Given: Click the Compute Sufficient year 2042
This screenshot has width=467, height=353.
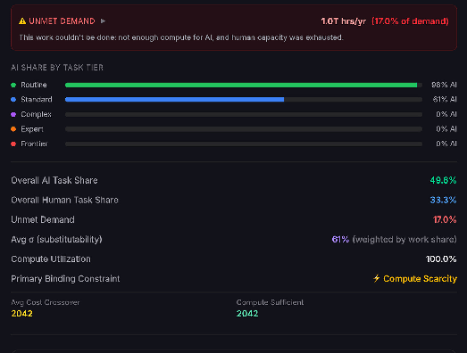Looking at the screenshot, I should [247, 314].
